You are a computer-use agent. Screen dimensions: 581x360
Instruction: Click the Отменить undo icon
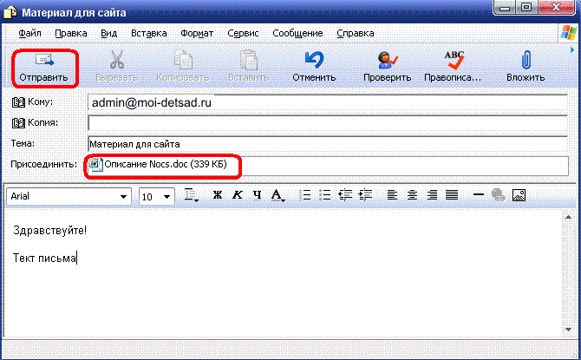[x=314, y=67]
